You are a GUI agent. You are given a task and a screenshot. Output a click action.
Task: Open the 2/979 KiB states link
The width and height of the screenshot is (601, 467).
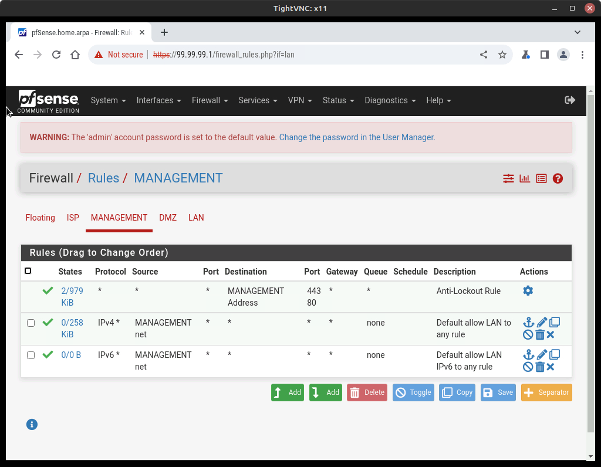[x=72, y=296]
